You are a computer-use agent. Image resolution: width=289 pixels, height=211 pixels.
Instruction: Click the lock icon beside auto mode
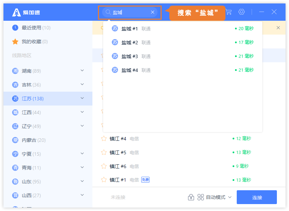[191, 197]
